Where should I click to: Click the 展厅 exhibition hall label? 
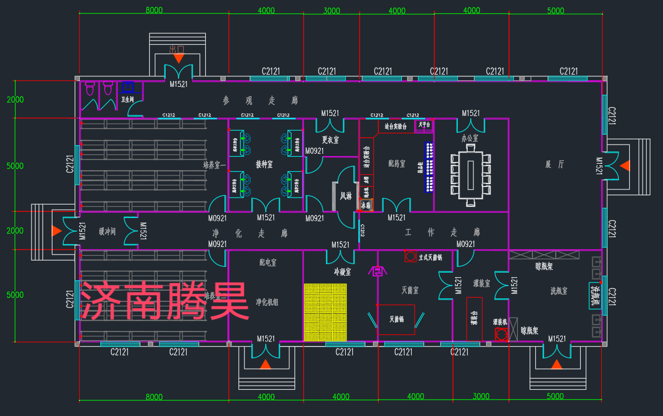pyautogui.click(x=555, y=164)
